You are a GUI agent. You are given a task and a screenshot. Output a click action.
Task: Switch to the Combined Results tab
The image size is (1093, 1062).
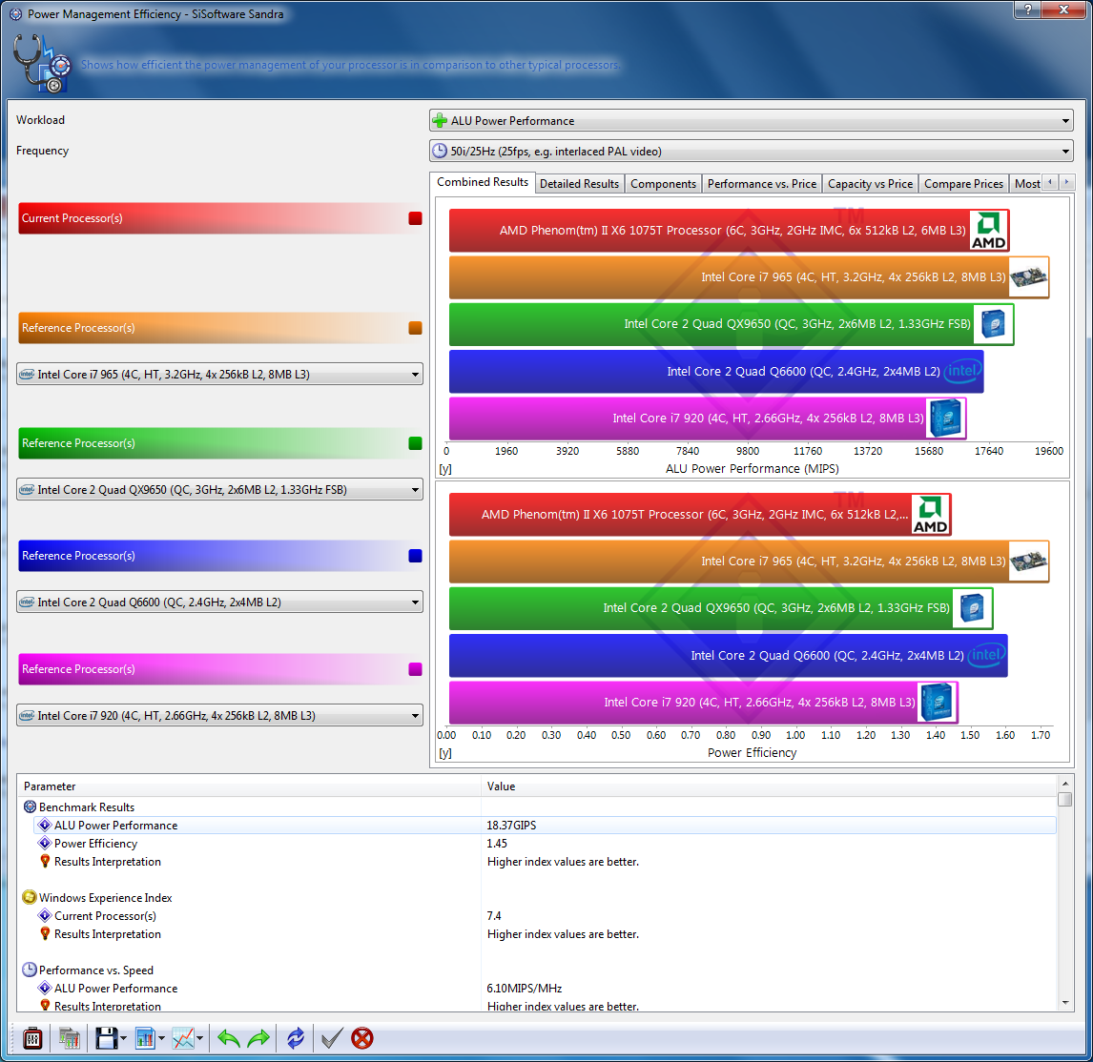click(x=483, y=182)
